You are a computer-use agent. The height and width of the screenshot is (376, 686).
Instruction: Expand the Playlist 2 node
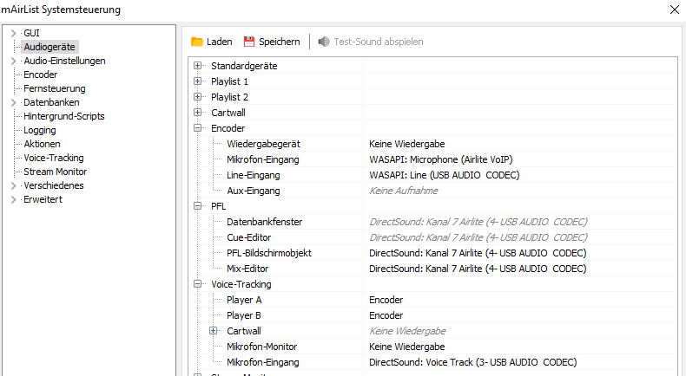coord(198,97)
